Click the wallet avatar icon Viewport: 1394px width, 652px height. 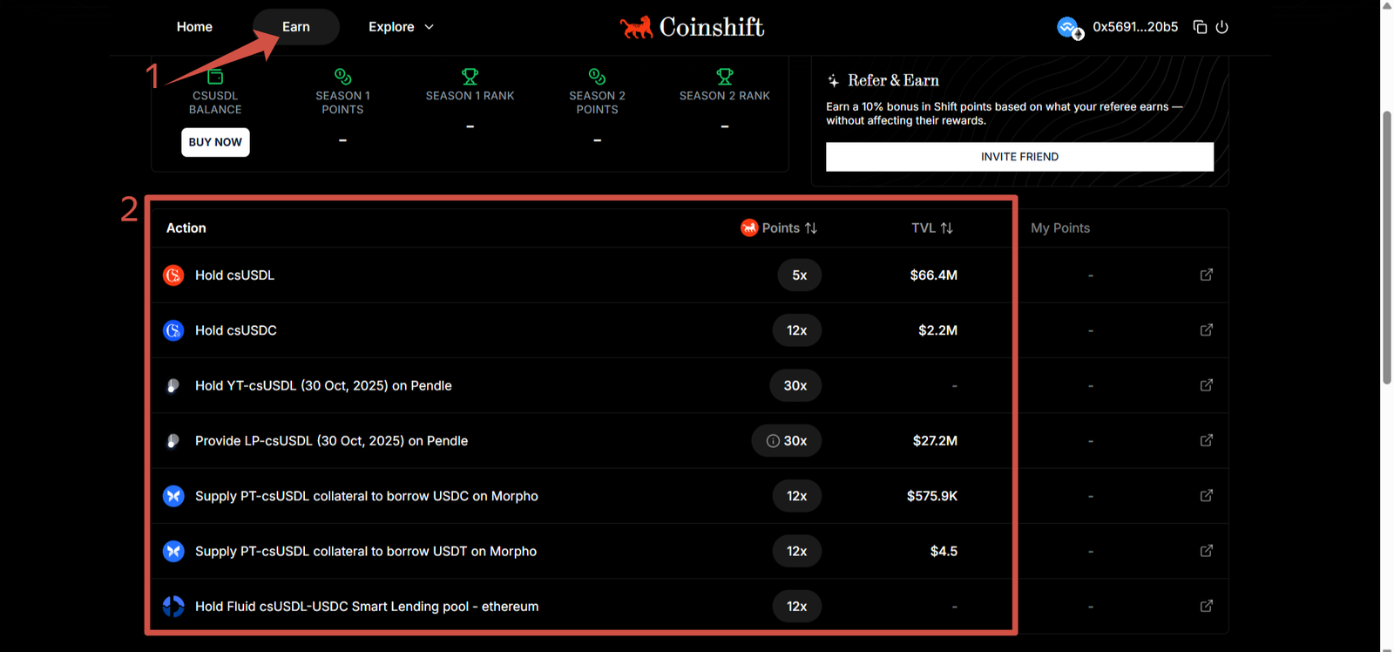tap(1069, 28)
